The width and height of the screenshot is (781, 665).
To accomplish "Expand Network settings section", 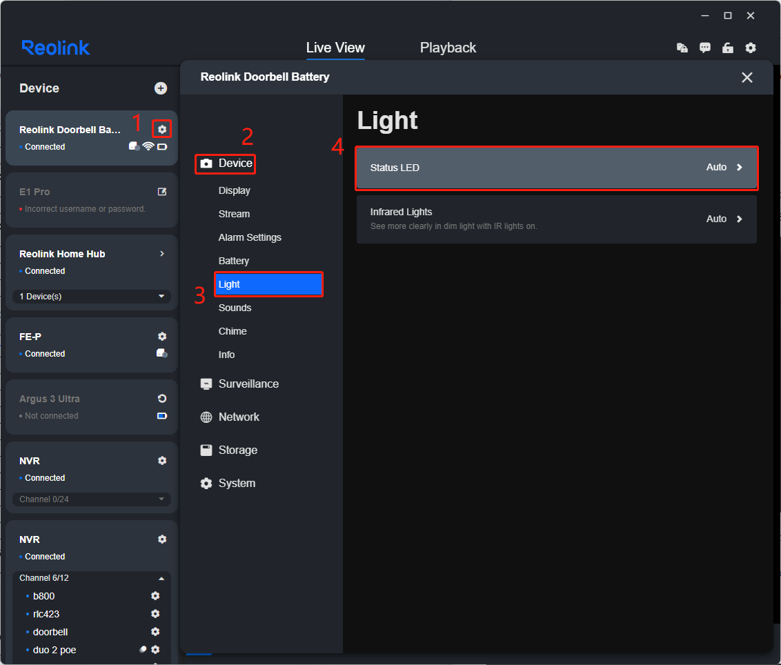I will 230,417.
